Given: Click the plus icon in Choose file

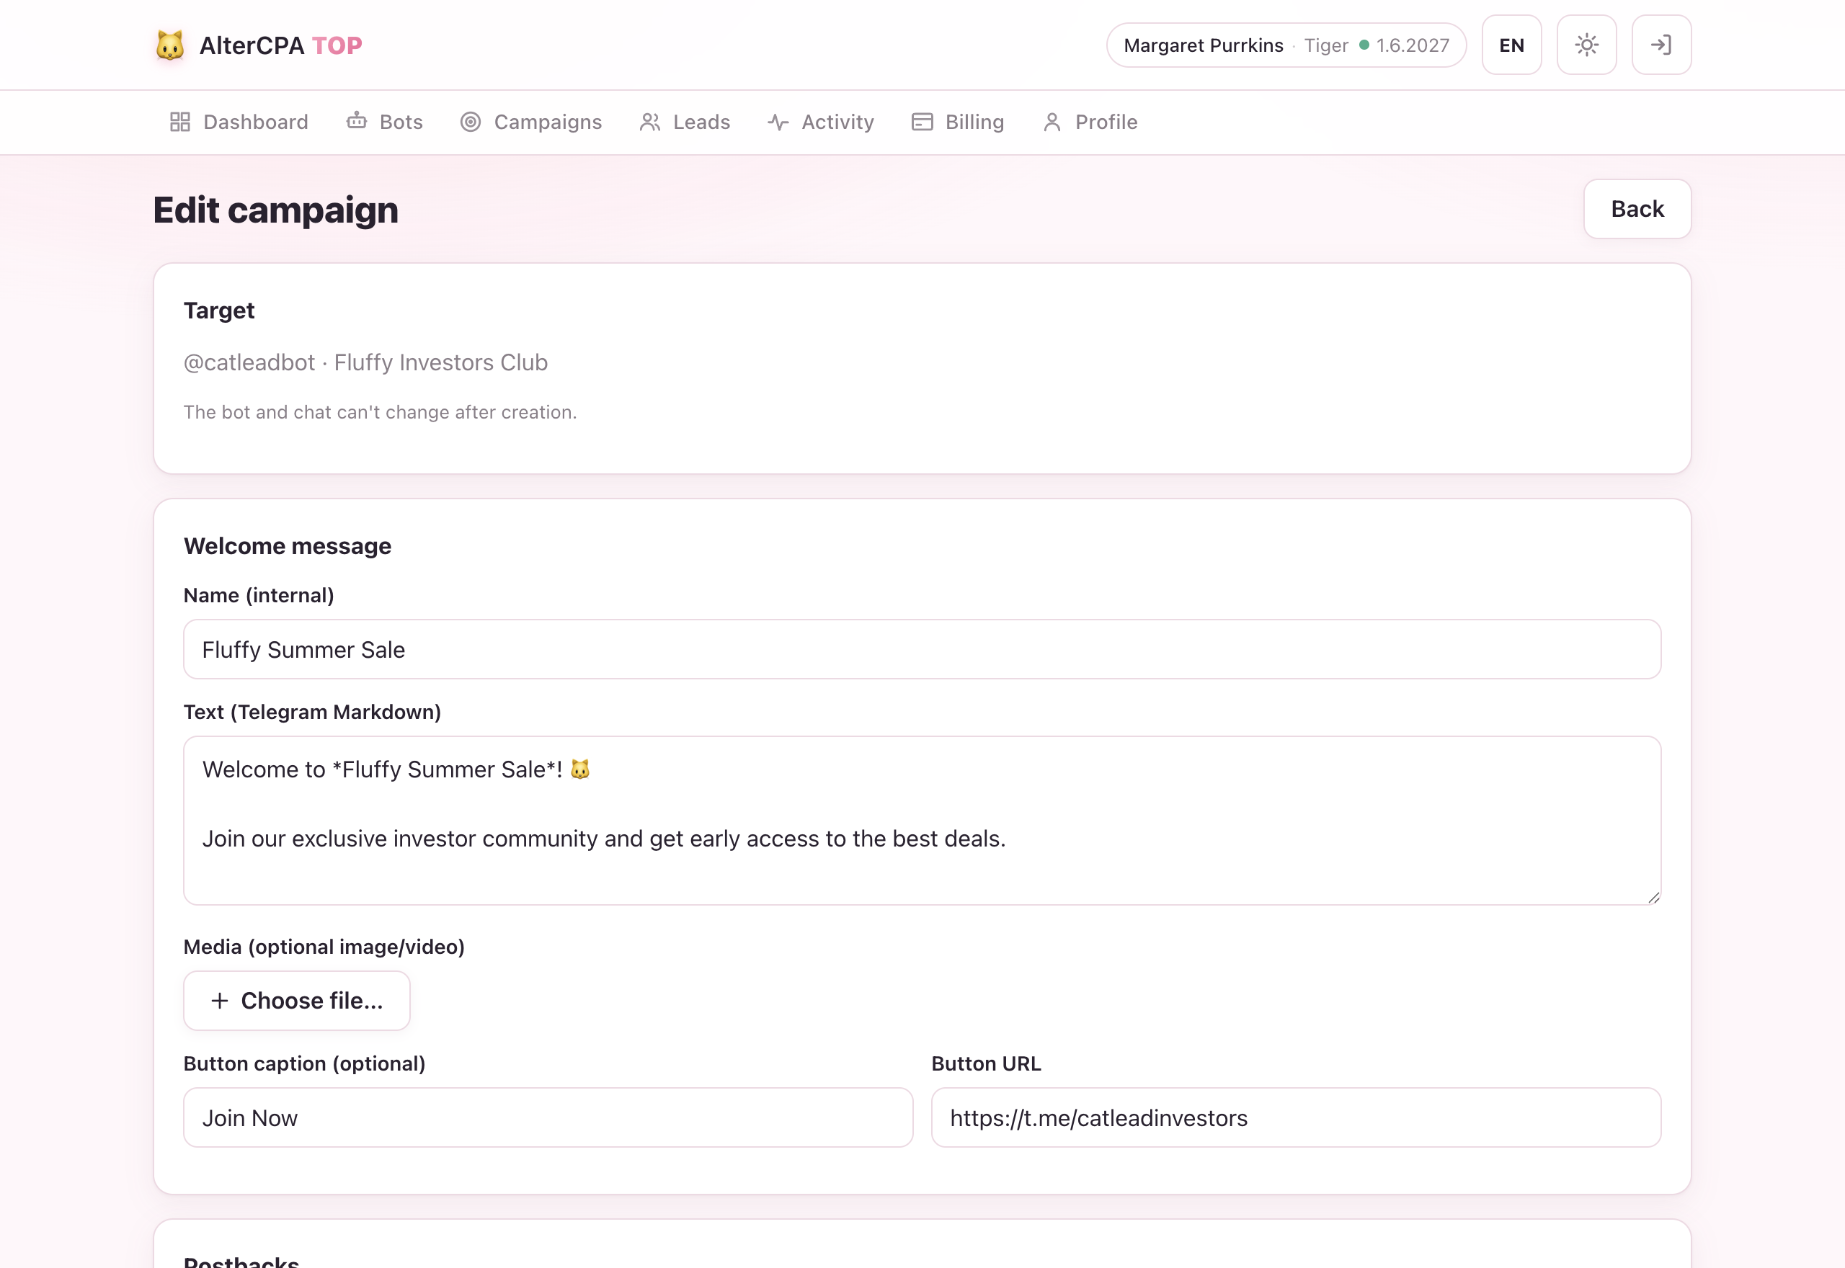Looking at the screenshot, I should point(219,1000).
